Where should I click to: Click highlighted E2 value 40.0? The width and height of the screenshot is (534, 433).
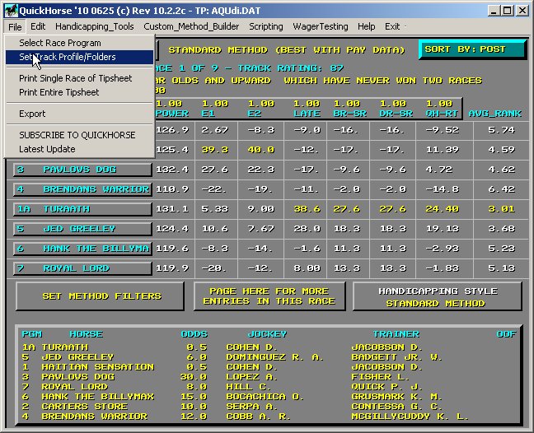(x=261, y=150)
